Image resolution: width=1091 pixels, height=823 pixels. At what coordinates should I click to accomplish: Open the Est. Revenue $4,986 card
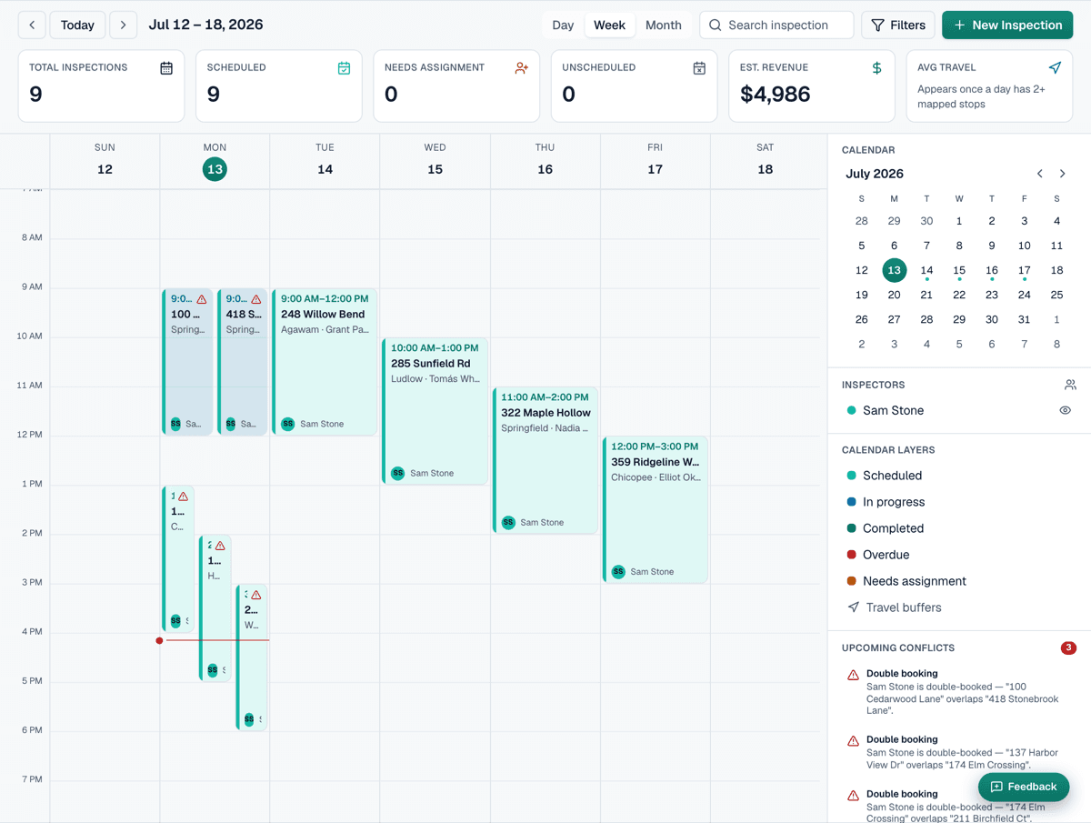click(x=812, y=85)
